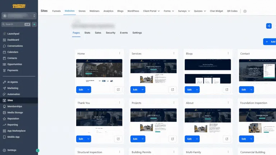Open the Building Permits three-dot menu
The image size is (276, 155).
[x=174, y=152]
